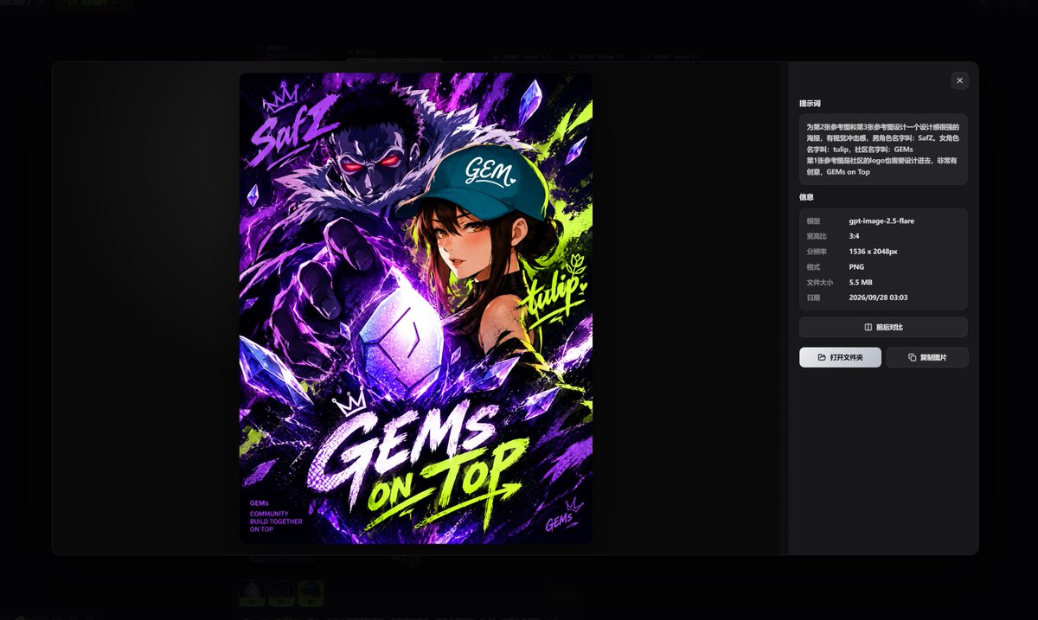Click the 日期 label in info panel
Image resolution: width=1038 pixels, height=620 pixels.
tap(812, 298)
